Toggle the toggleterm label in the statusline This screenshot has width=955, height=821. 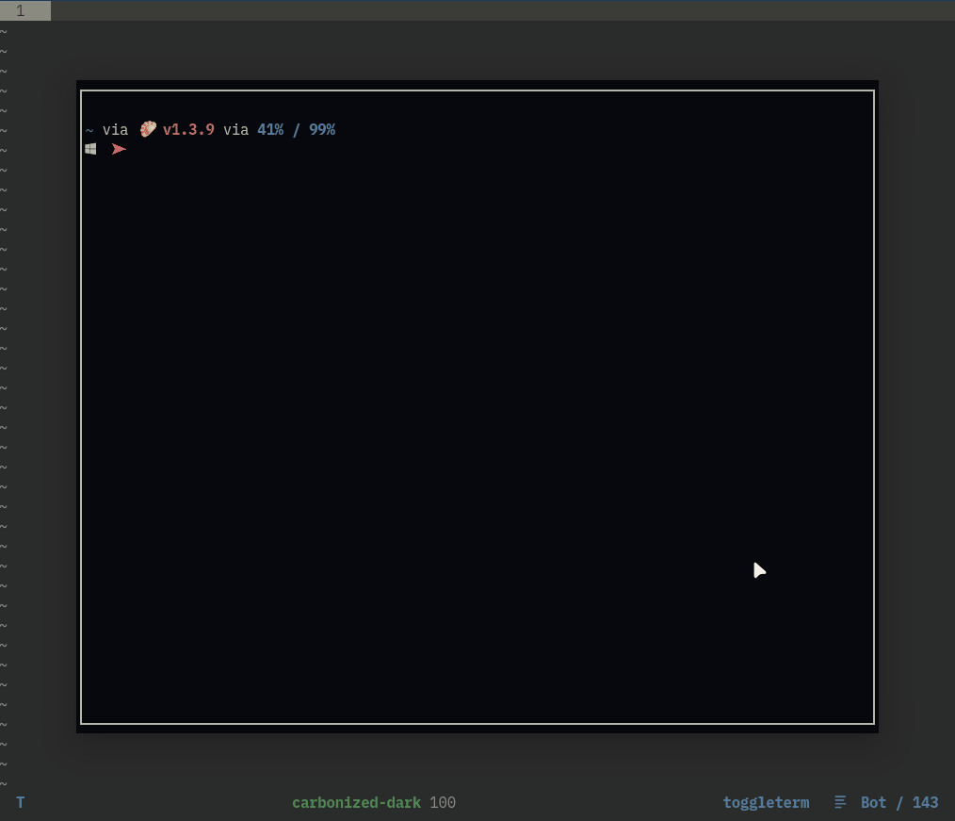(x=766, y=802)
